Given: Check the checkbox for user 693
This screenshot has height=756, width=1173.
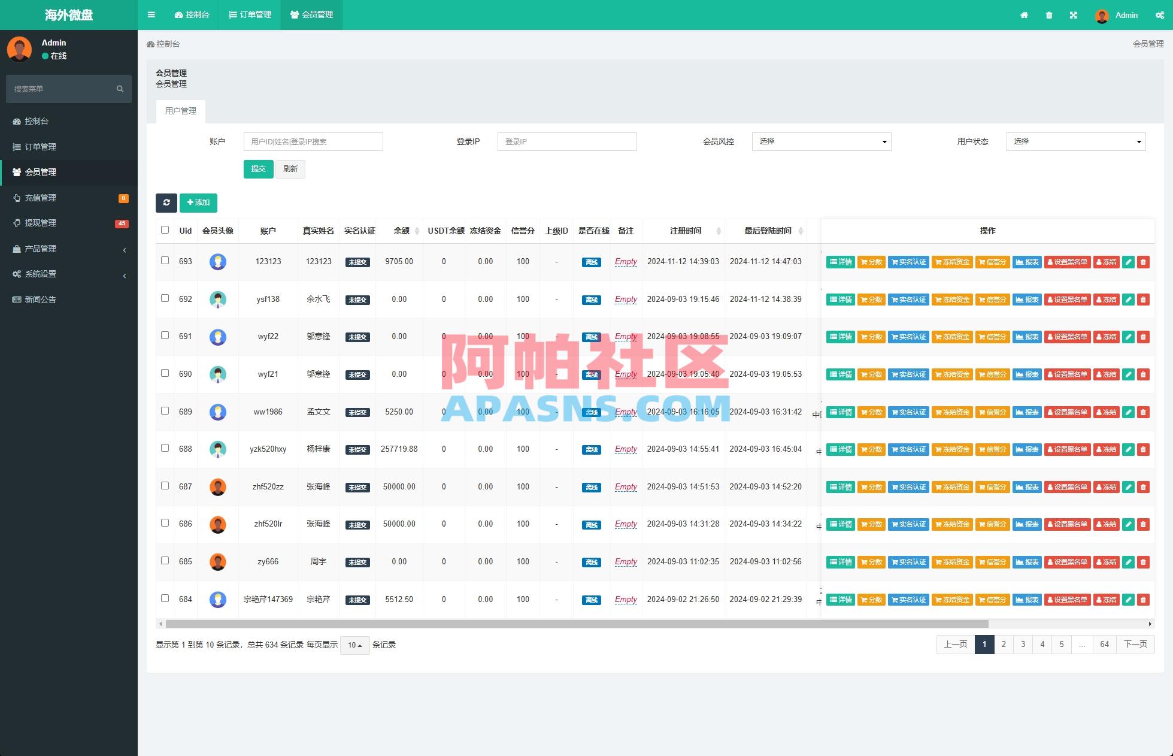Looking at the screenshot, I should [x=165, y=262].
